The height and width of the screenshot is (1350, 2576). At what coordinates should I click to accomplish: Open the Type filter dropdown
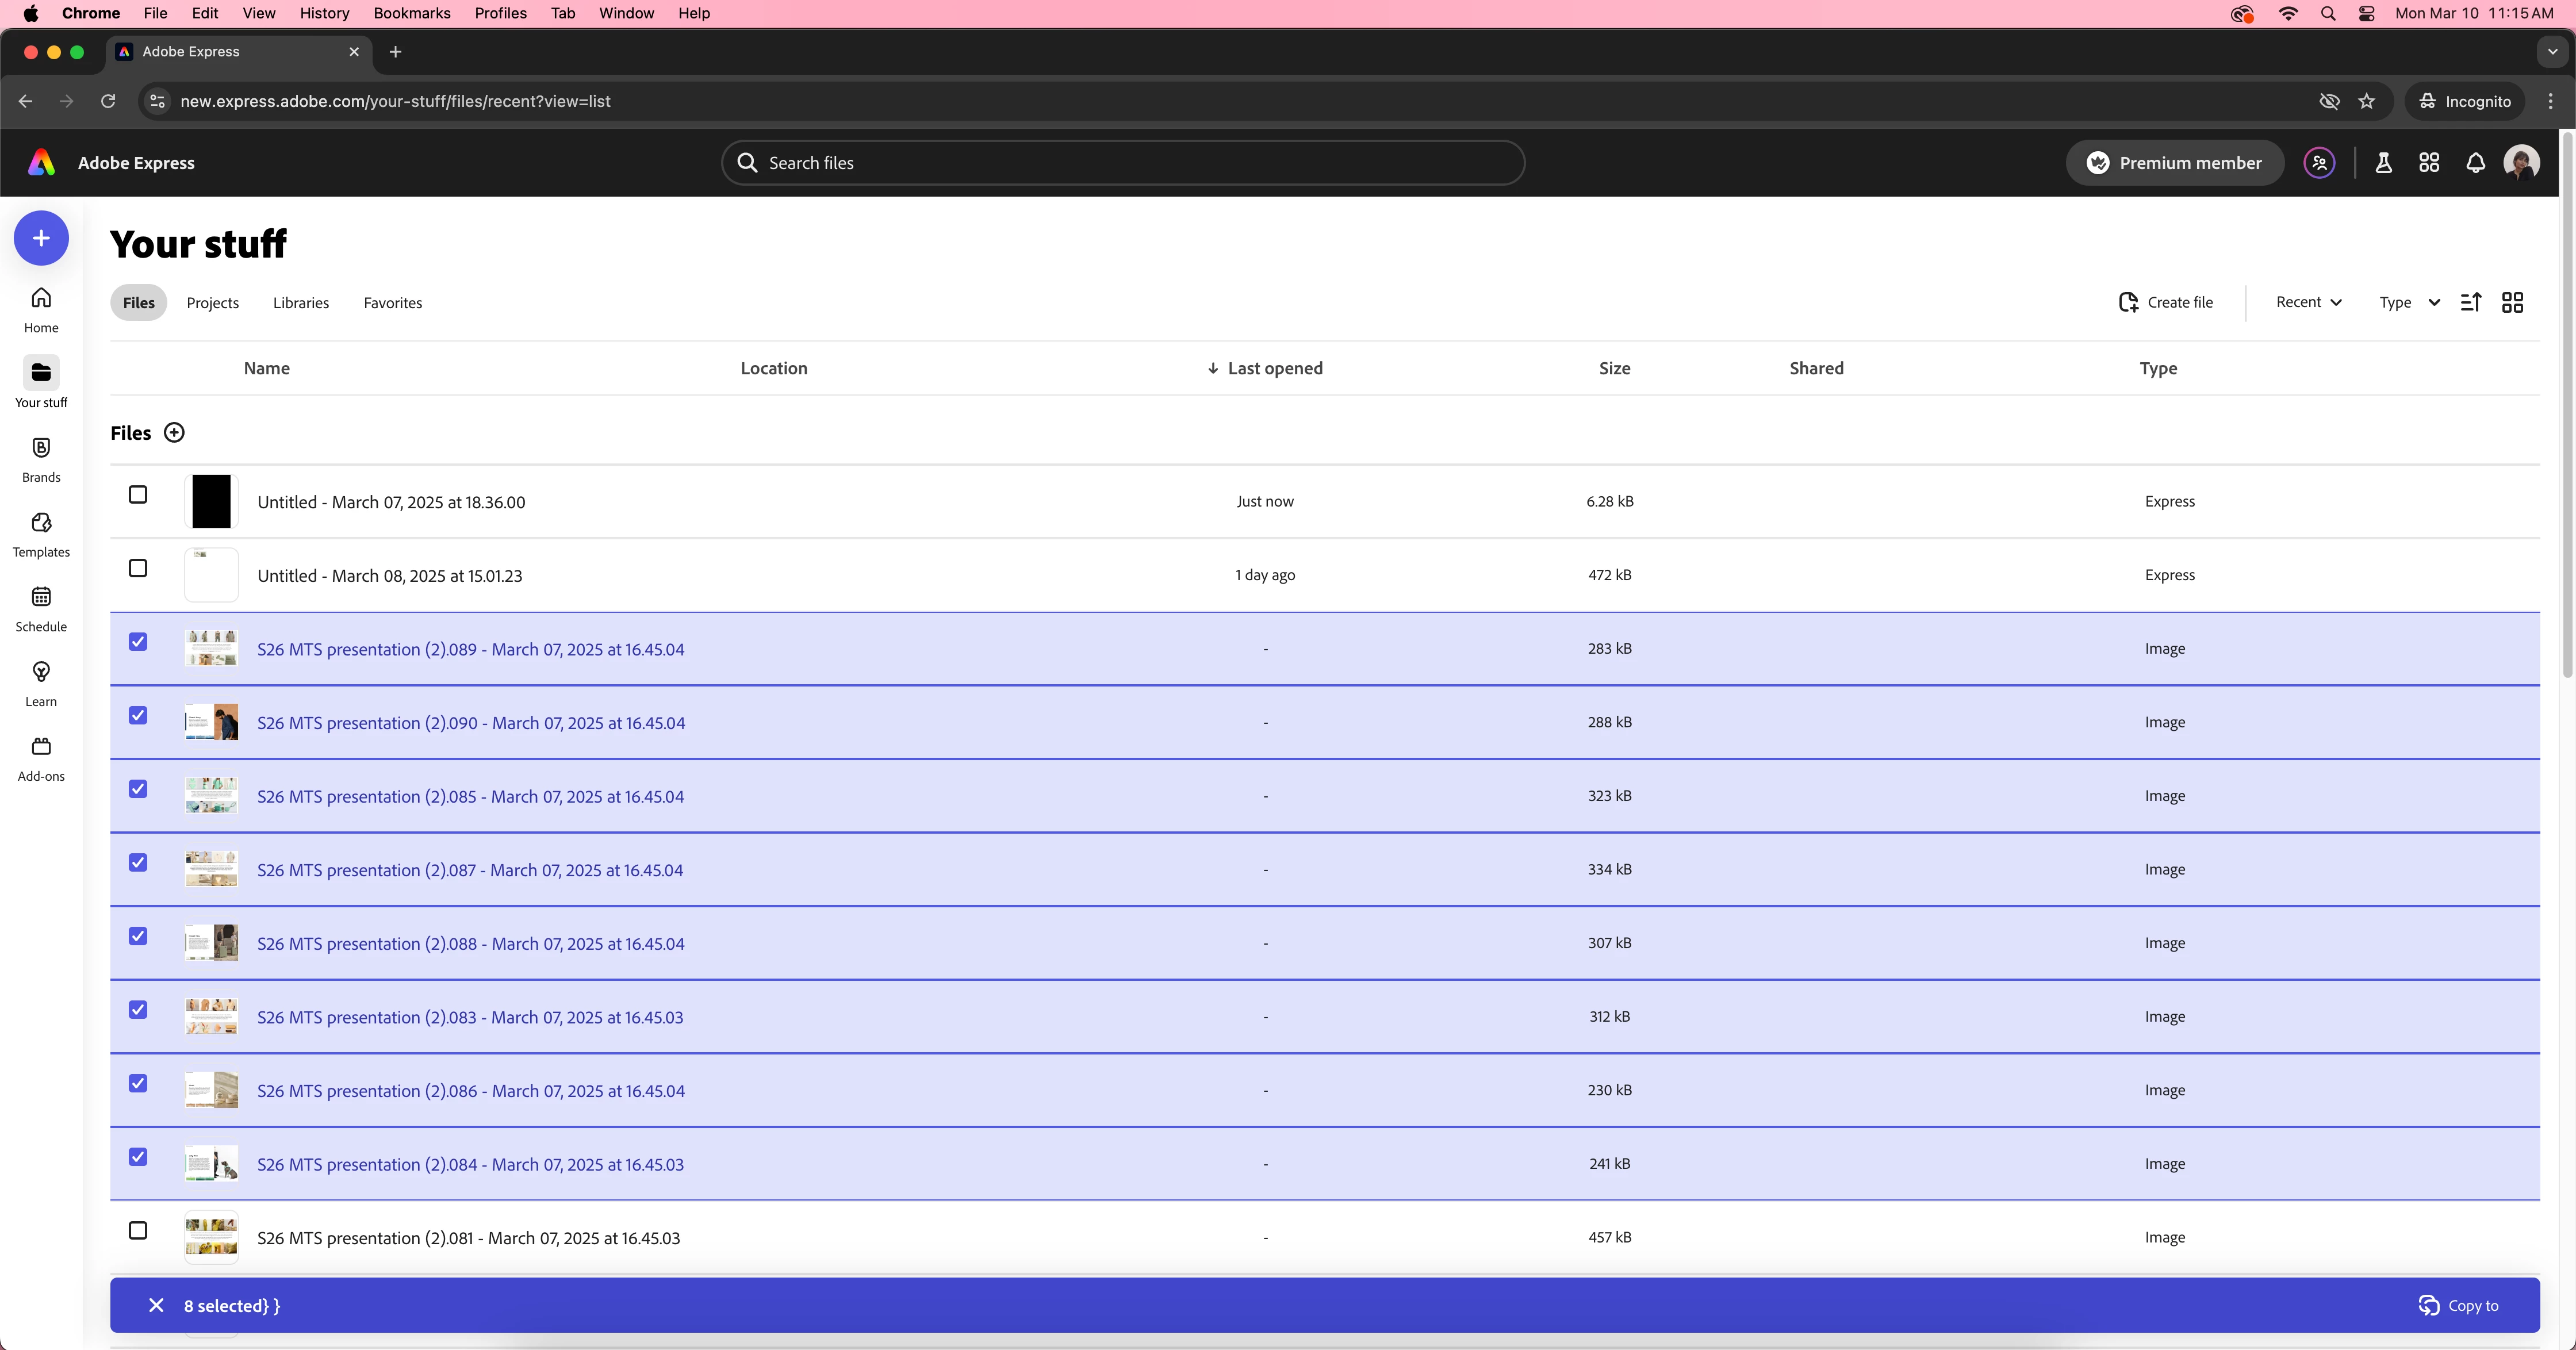(x=2408, y=302)
